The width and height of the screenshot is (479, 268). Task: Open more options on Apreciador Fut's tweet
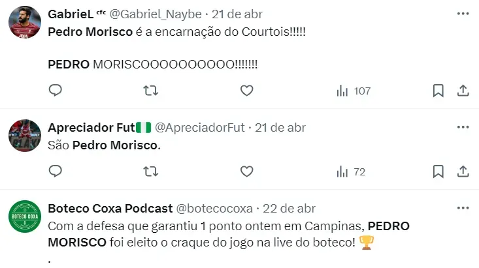point(463,127)
